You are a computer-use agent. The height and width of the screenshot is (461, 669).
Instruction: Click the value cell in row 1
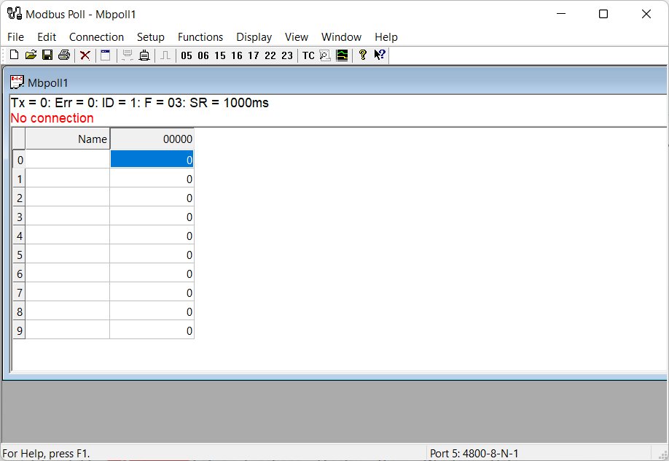(152, 178)
